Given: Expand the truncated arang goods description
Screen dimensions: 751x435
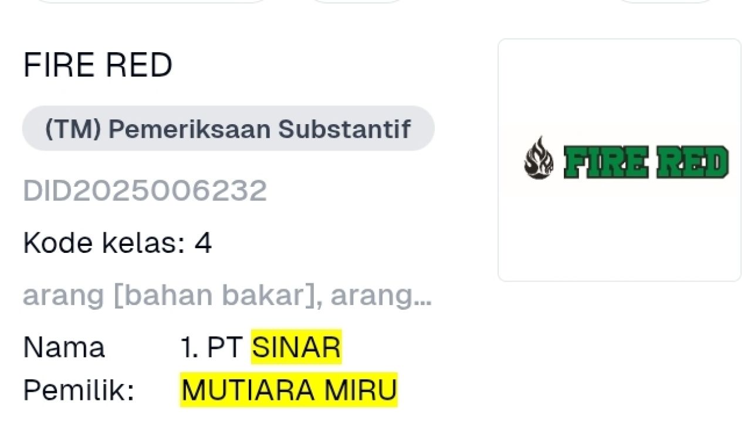Looking at the screenshot, I should [227, 296].
